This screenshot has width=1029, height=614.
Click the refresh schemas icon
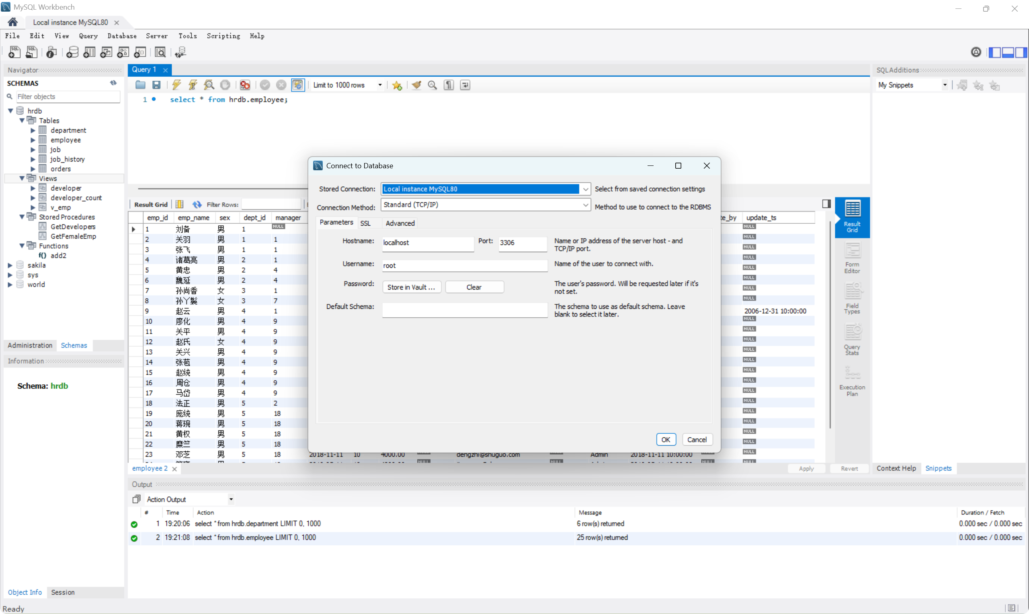pyautogui.click(x=113, y=83)
